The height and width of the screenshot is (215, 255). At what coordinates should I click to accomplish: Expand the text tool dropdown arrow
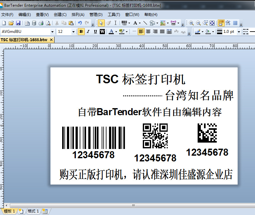click(x=140, y=23)
